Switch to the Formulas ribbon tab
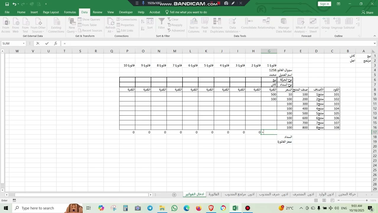This screenshot has height=213, width=378. pyautogui.click(x=70, y=12)
